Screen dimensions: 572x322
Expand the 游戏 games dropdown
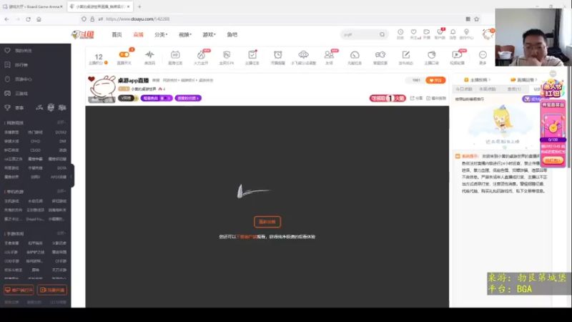pos(209,34)
